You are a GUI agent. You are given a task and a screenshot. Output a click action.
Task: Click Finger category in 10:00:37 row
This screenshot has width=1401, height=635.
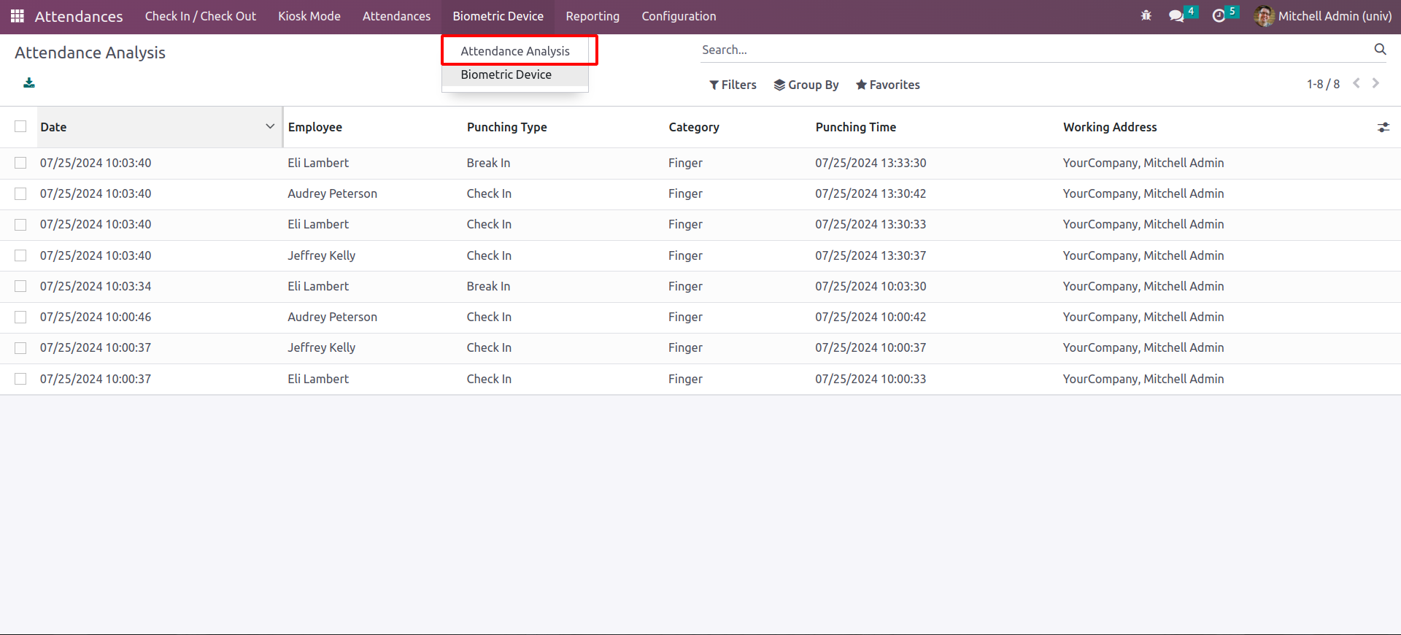pos(685,348)
